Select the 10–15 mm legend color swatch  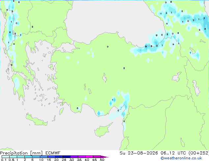[x=44, y=157]
